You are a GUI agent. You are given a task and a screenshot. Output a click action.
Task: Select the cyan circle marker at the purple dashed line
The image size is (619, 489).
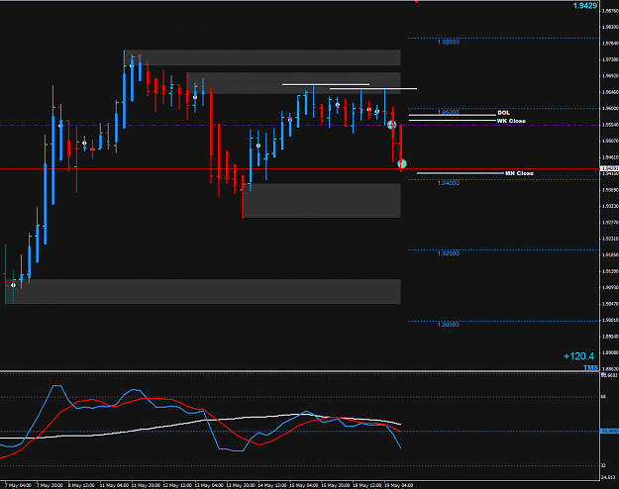click(x=391, y=125)
